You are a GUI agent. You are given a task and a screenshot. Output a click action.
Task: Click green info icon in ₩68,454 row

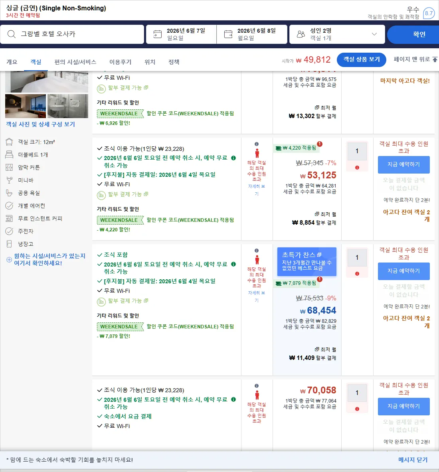pos(233,264)
